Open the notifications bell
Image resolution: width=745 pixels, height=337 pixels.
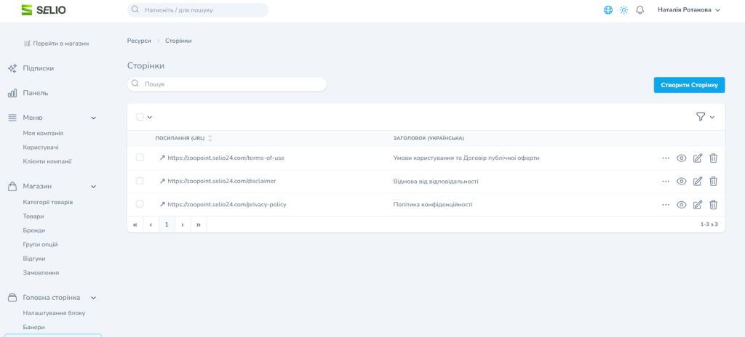pyautogui.click(x=640, y=10)
